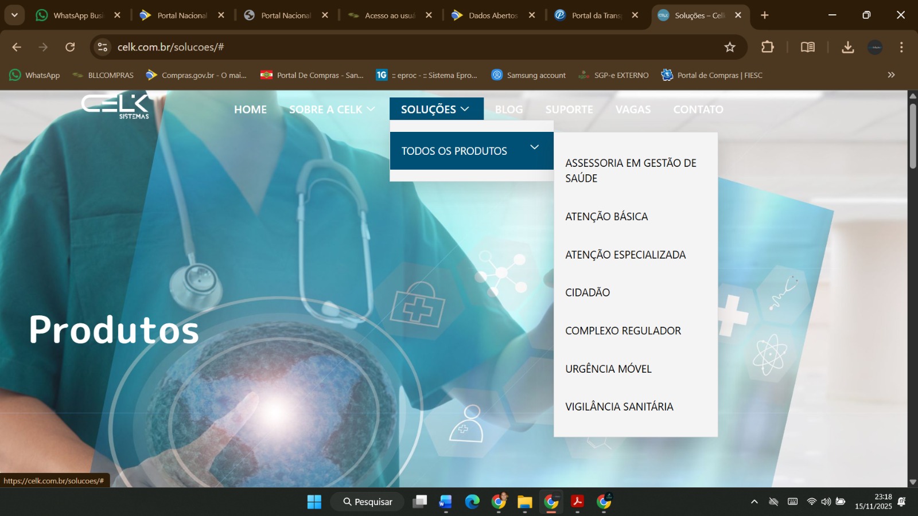Launch Microsoft Word from the taskbar
Screen dimensions: 918x516
445,502
